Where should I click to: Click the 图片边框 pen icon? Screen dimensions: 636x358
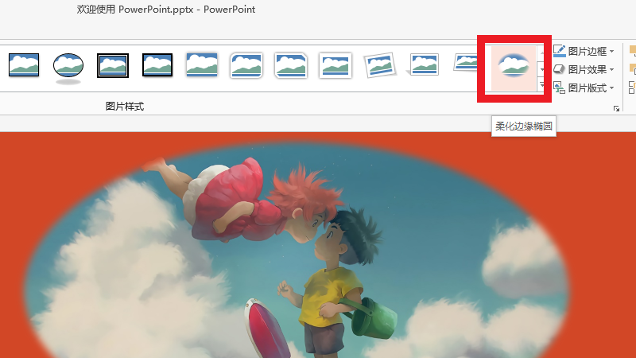click(x=560, y=51)
